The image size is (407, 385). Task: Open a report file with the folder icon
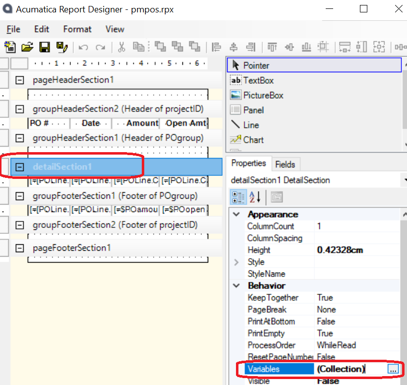tap(27, 47)
